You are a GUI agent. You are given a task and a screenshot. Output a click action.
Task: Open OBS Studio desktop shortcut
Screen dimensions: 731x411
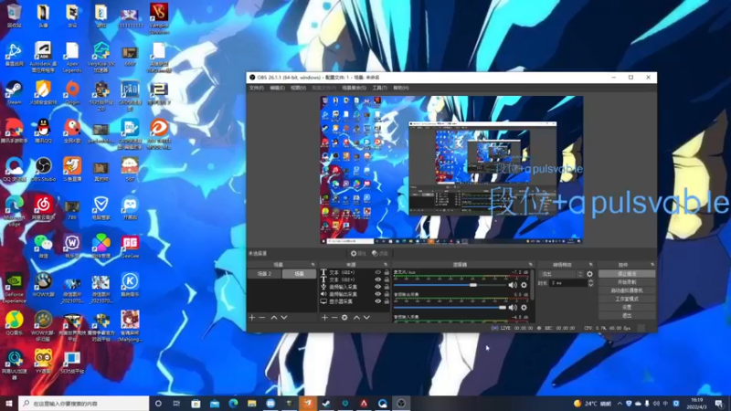coord(43,170)
